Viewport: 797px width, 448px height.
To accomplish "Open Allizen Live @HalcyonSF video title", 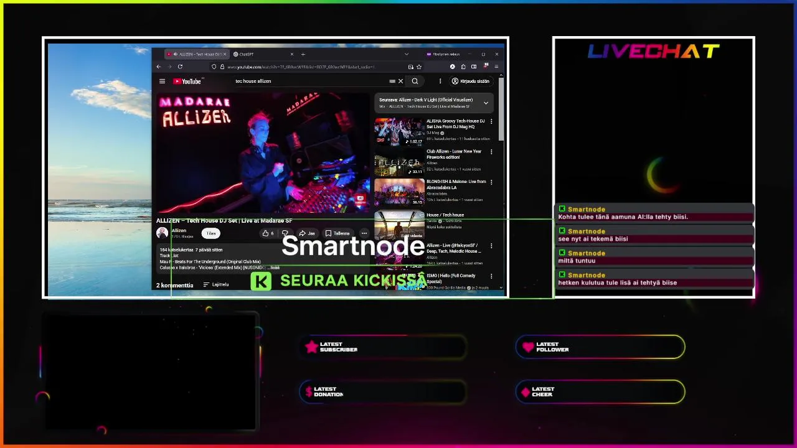I will pyautogui.click(x=454, y=248).
